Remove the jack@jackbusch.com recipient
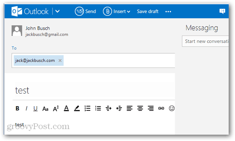235x141 pixels. [x=60, y=60]
